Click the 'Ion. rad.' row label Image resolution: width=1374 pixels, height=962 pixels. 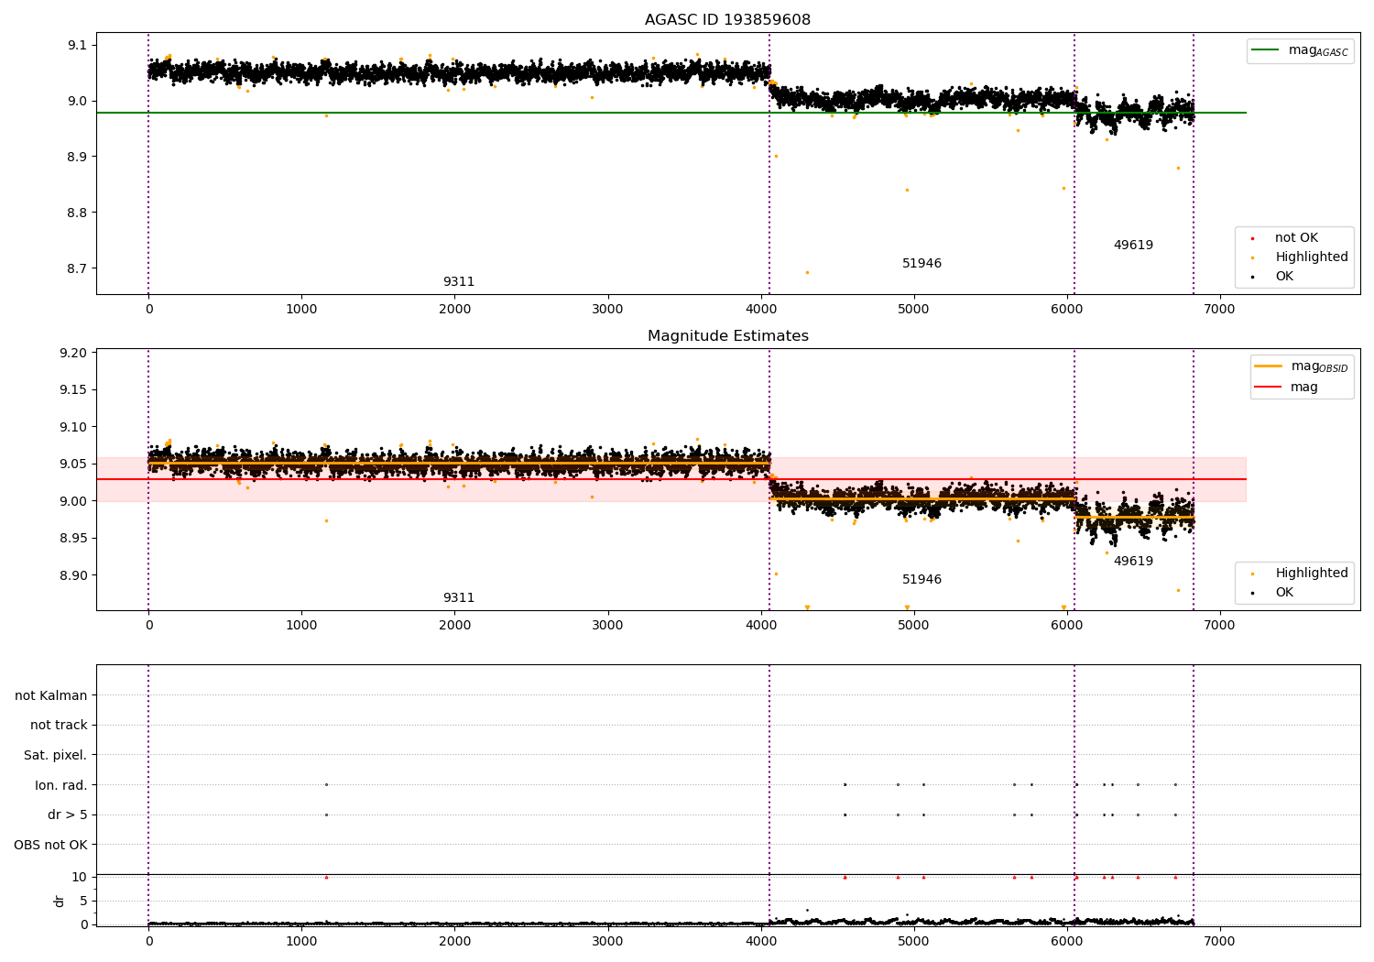(x=61, y=786)
